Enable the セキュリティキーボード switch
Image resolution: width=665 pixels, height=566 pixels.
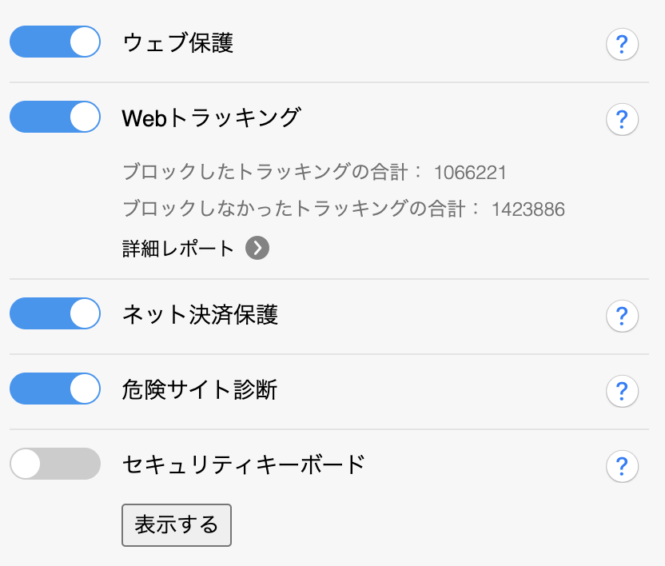pos(55,464)
